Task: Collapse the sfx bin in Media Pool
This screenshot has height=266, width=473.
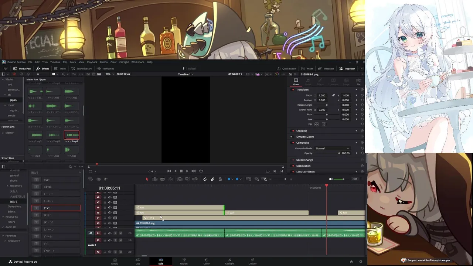Action: [x=6, y=95]
